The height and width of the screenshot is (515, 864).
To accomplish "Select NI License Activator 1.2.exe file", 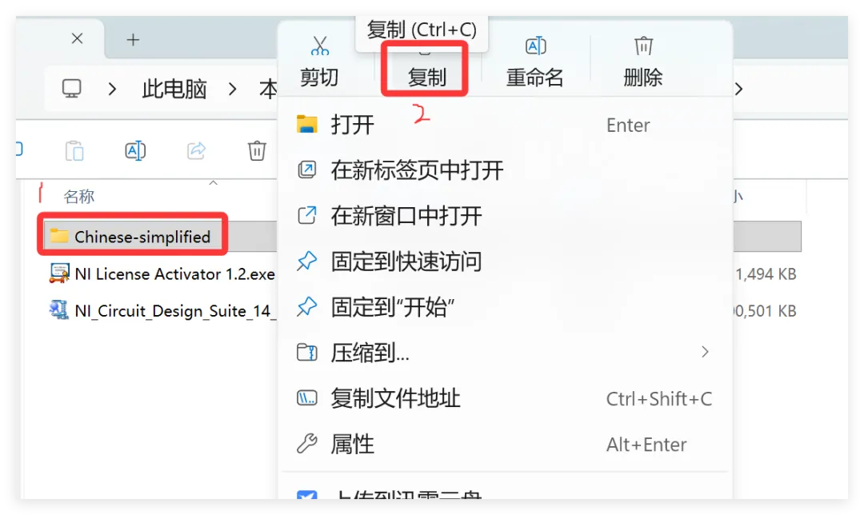I will (162, 273).
